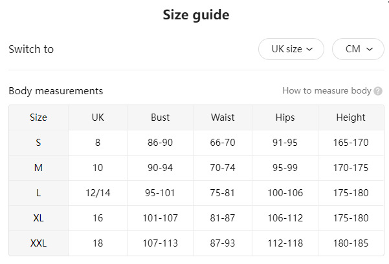The height and width of the screenshot is (264, 389).
Task: Select the XL size row label
Action: (x=38, y=218)
